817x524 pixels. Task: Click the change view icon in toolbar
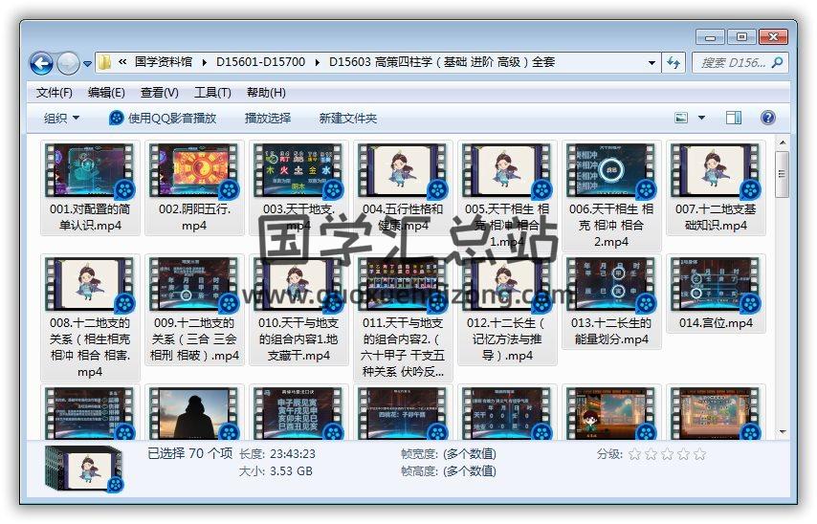pos(682,118)
